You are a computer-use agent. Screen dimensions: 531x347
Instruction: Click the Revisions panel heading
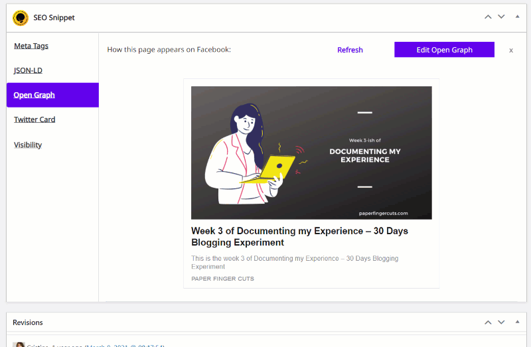[x=28, y=322]
